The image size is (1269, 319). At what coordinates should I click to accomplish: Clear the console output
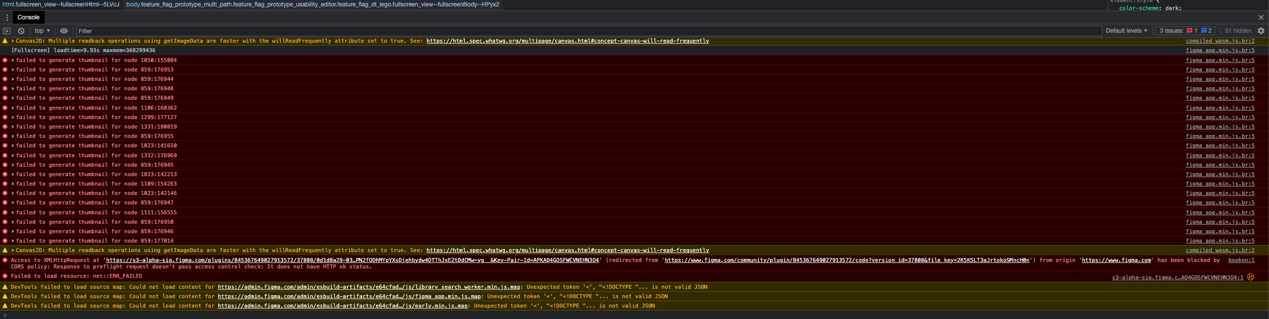[x=21, y=31]
